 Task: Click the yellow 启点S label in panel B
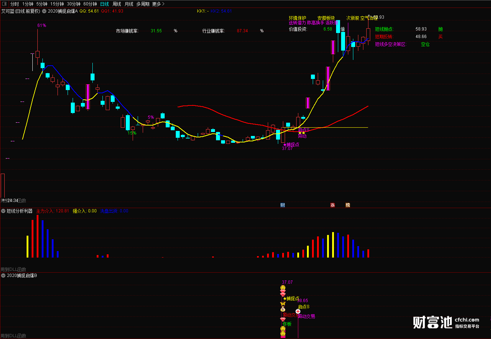coord(304,307)
